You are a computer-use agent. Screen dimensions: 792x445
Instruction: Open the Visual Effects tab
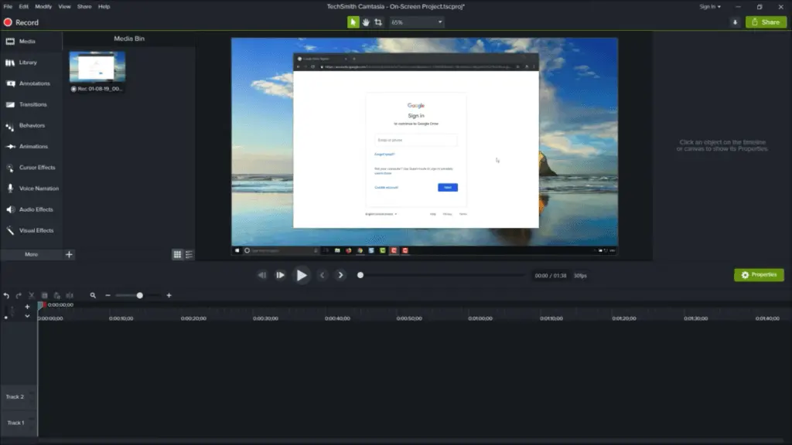tap(31, 230)
